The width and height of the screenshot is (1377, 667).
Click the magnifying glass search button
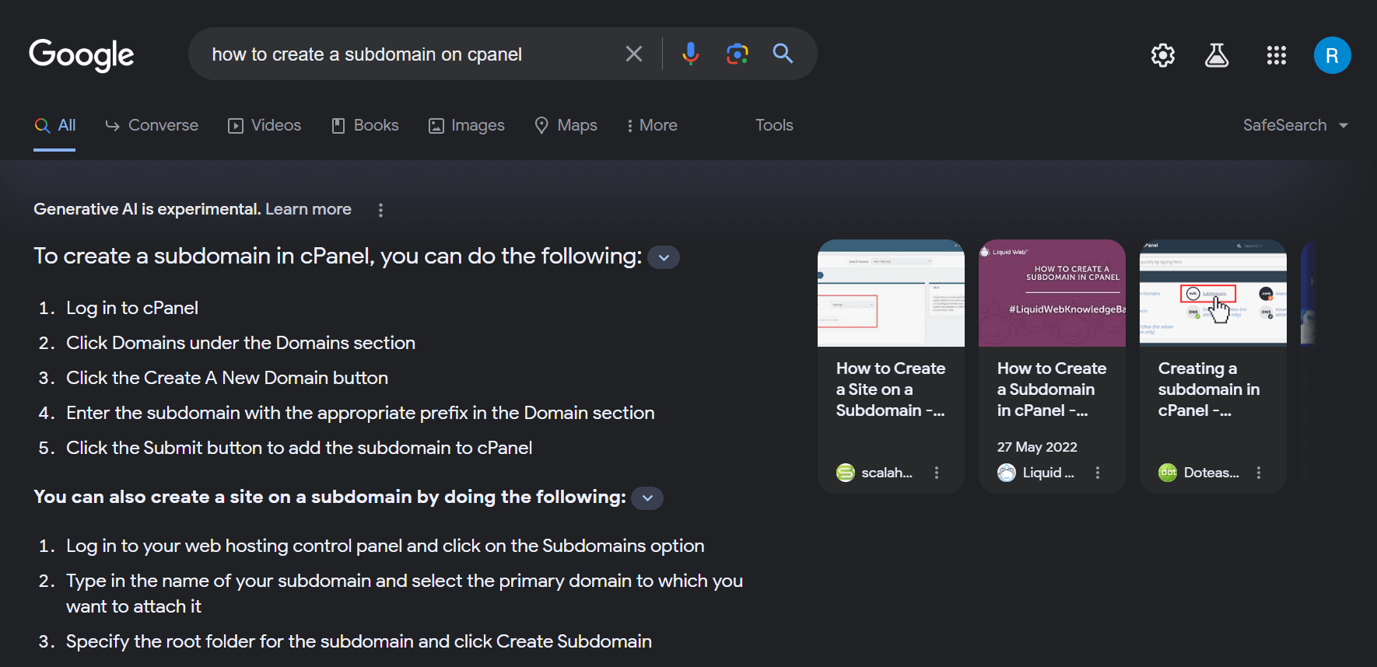tap(783, 54)
